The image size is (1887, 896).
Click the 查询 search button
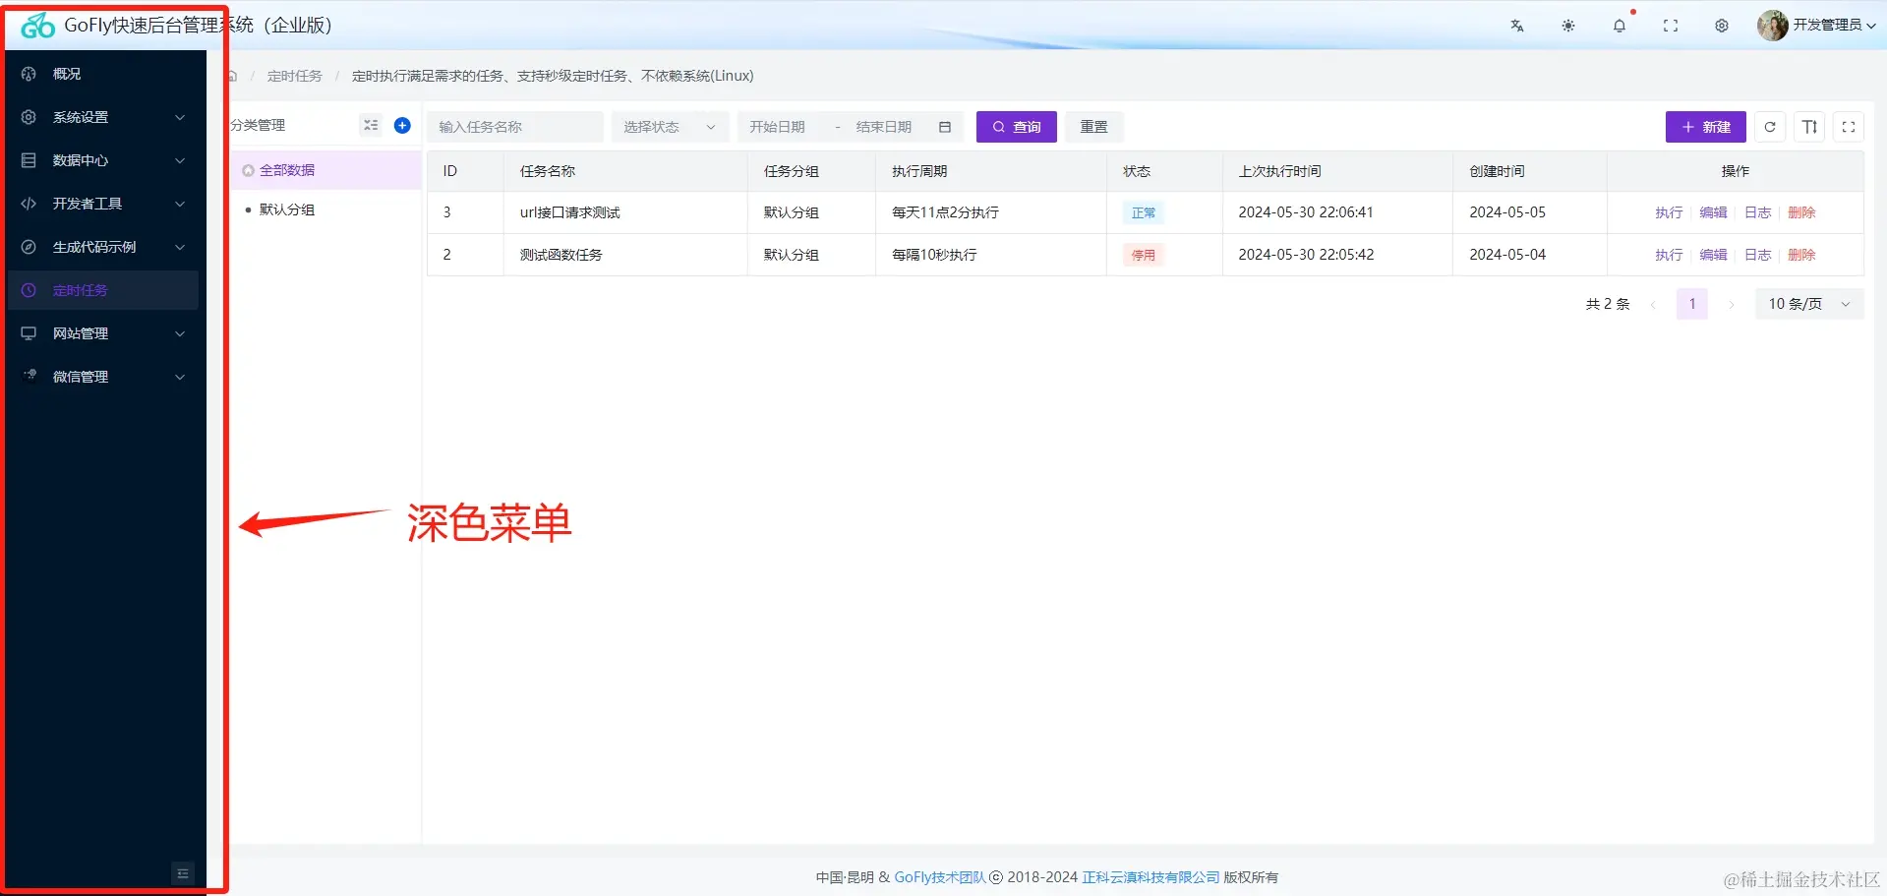click(x=1017, y=127)
